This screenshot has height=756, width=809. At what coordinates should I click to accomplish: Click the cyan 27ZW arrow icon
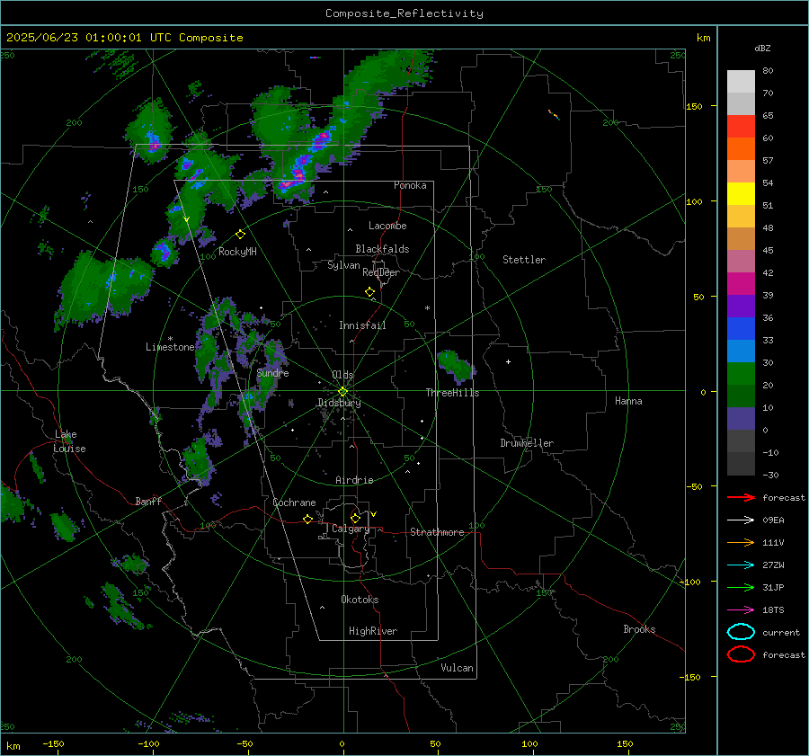[x=741, y=565]
